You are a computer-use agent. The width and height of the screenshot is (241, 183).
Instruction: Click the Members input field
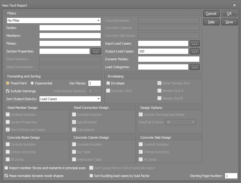70,36
